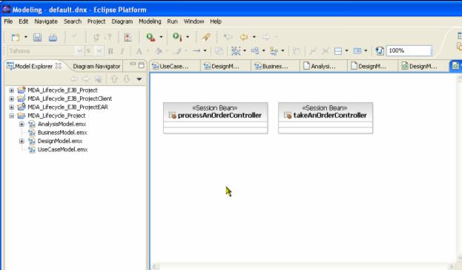Click the down arrow in explorer toolbar
This screenshot has height=270, width=462.
(126, 79)
